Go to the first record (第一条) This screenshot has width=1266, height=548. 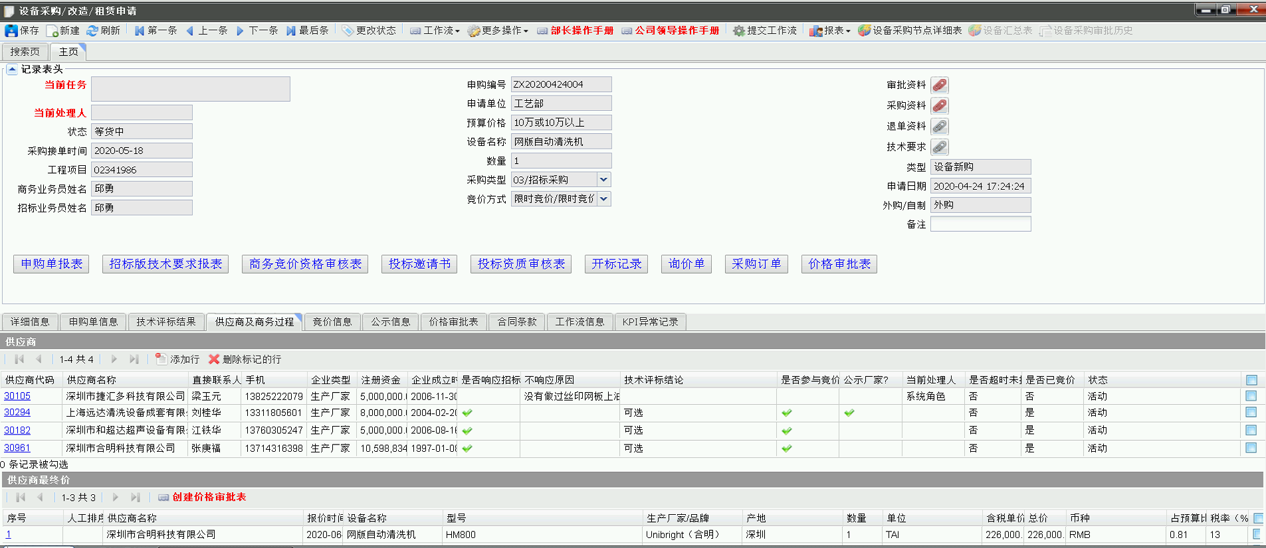[x=140, y=31]
